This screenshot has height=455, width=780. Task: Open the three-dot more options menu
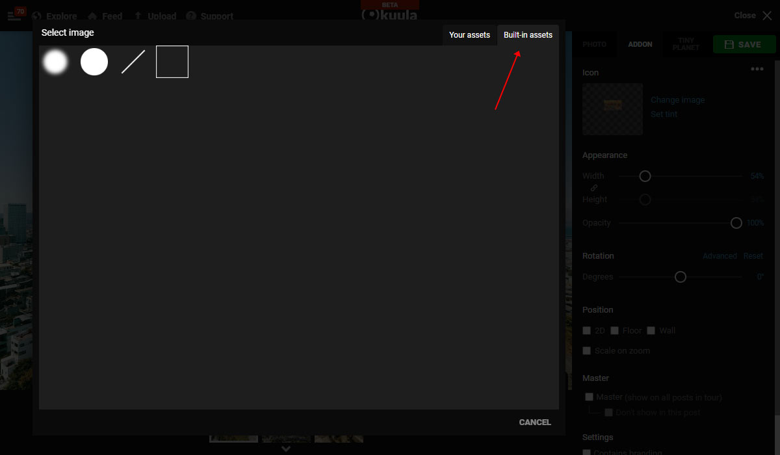[x=757, y=69]
